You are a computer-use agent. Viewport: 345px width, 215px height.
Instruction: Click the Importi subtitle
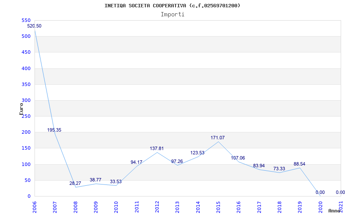tap(172, 15)
